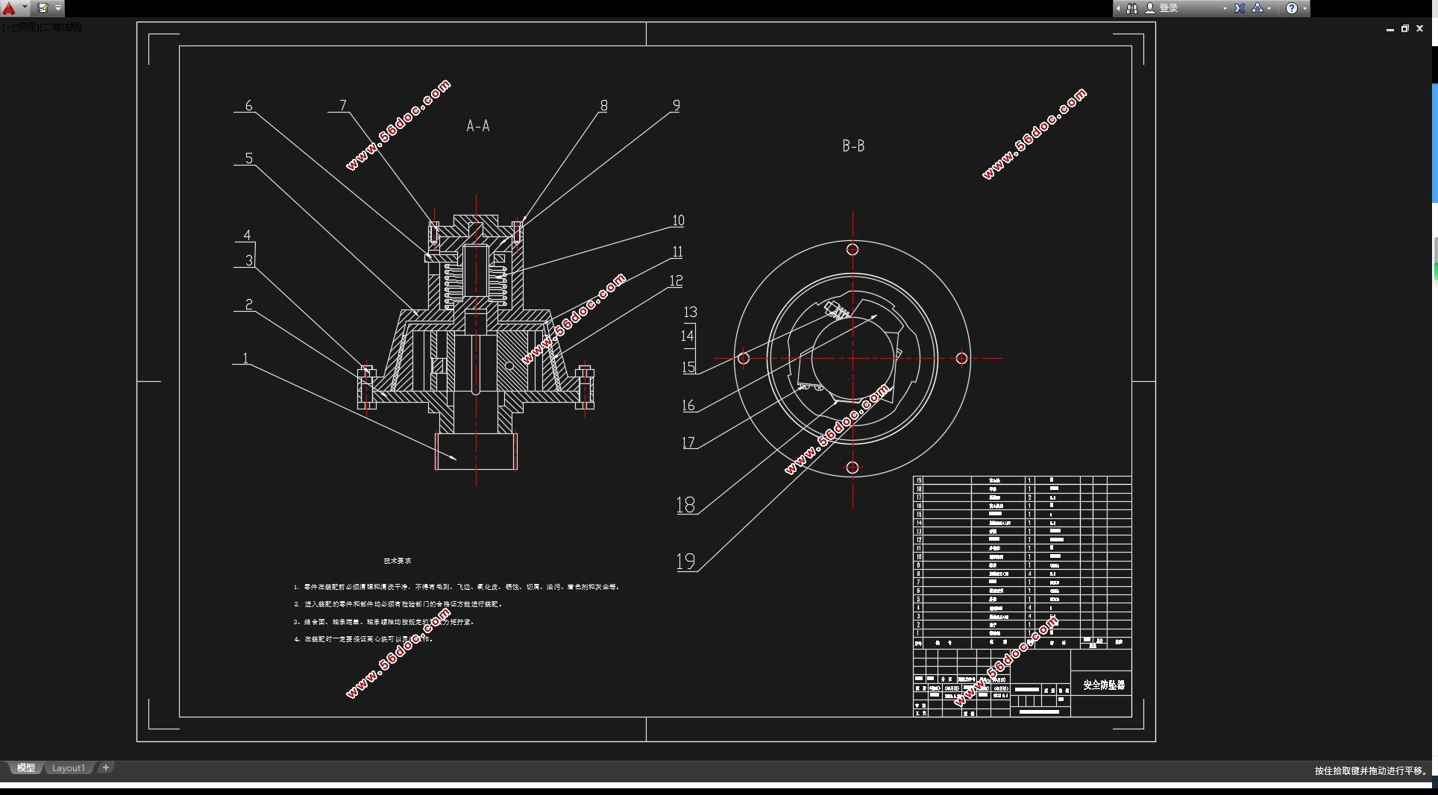Viewport: 1438px width, 795px height.
Task: Add new layout with plus button
Action: [x=106, y=767]
